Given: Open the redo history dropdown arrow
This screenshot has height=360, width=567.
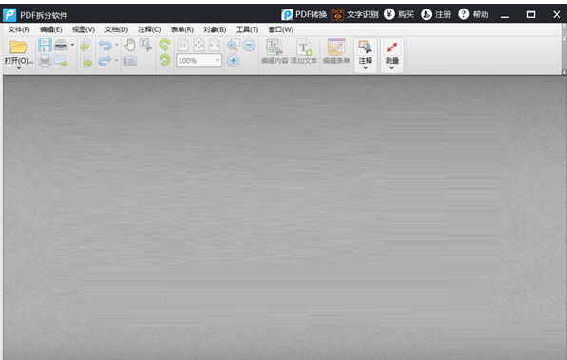Looking at the screenshot, I should point(117,61).
